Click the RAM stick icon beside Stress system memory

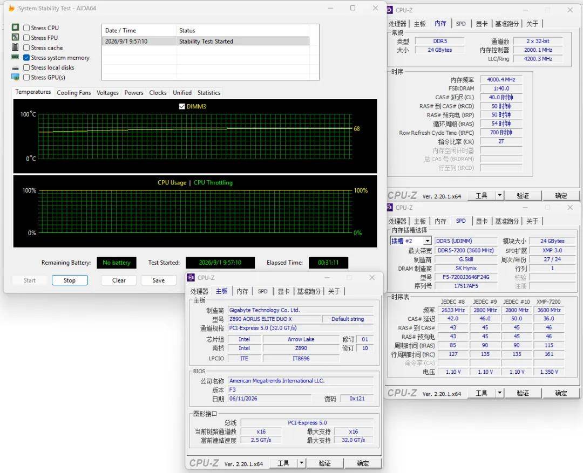[x=15, y=57]
